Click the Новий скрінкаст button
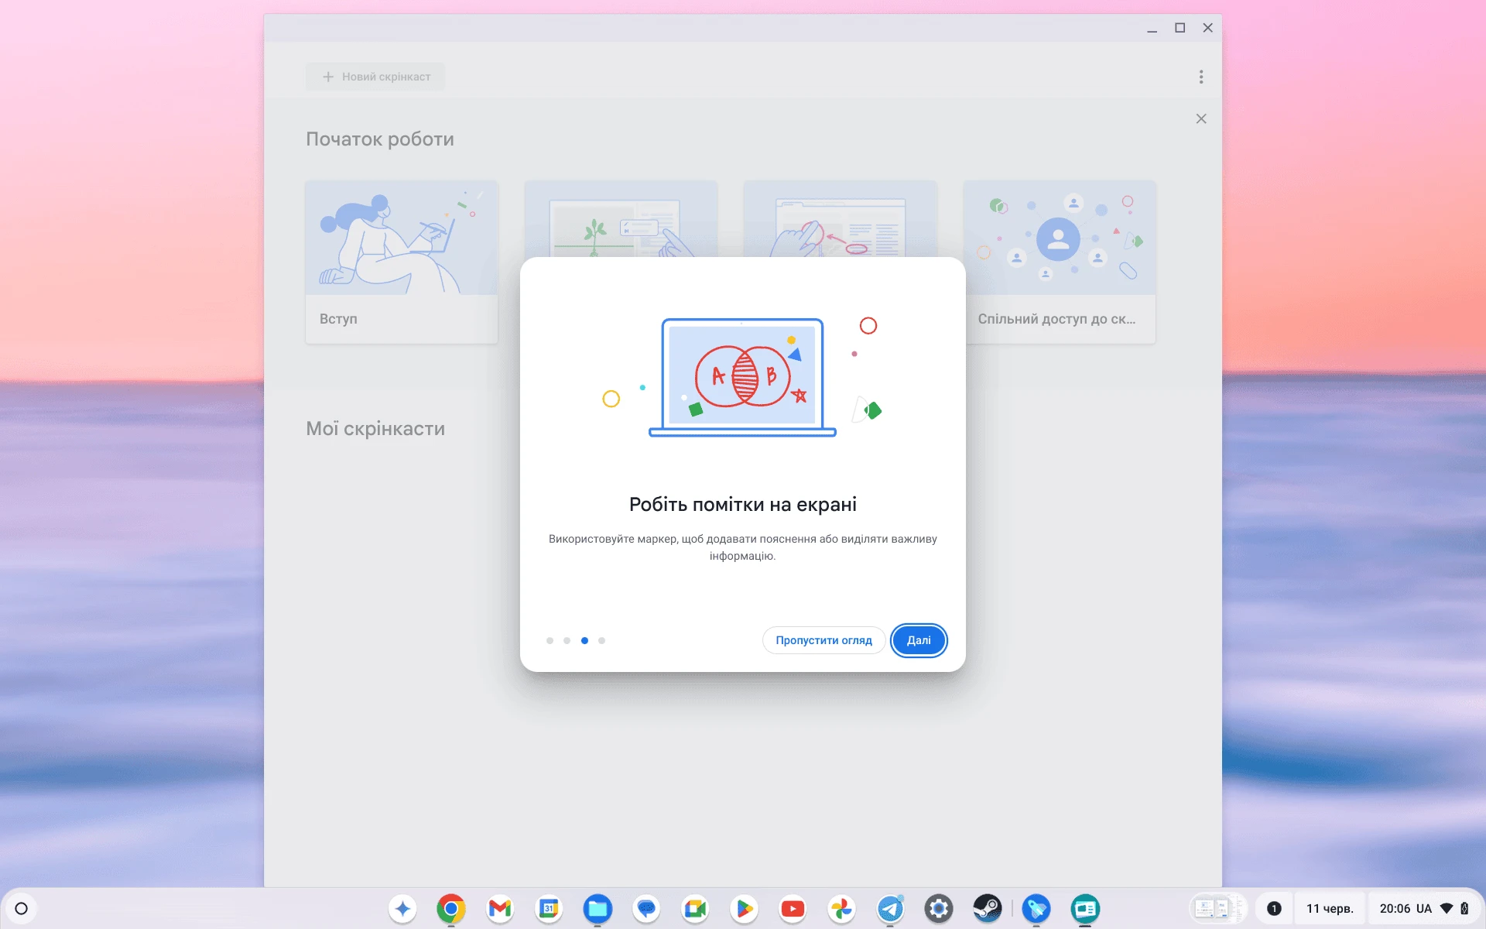1486x929 pixels. 375,77
